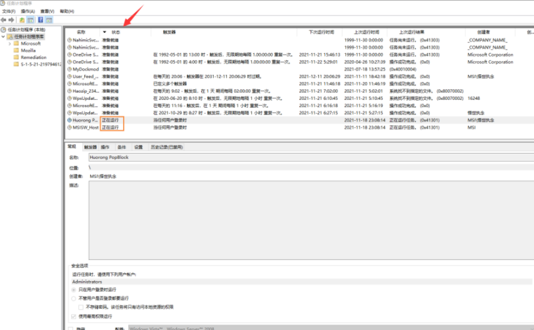Open the 文件(F) menu
534x330 pixels.
9,11
